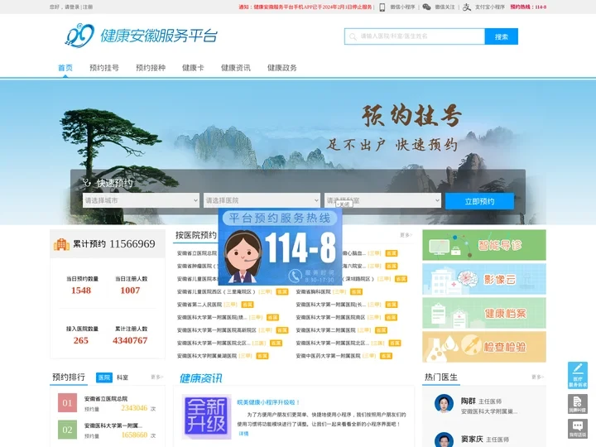Click doctor 陶群's avatar photo
The width and height of the screenshot is (596, 447).
point(444,403)
